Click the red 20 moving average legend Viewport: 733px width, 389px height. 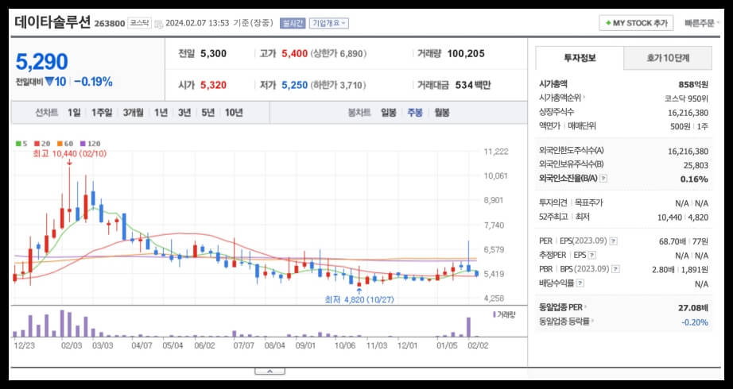pos(41,144)
